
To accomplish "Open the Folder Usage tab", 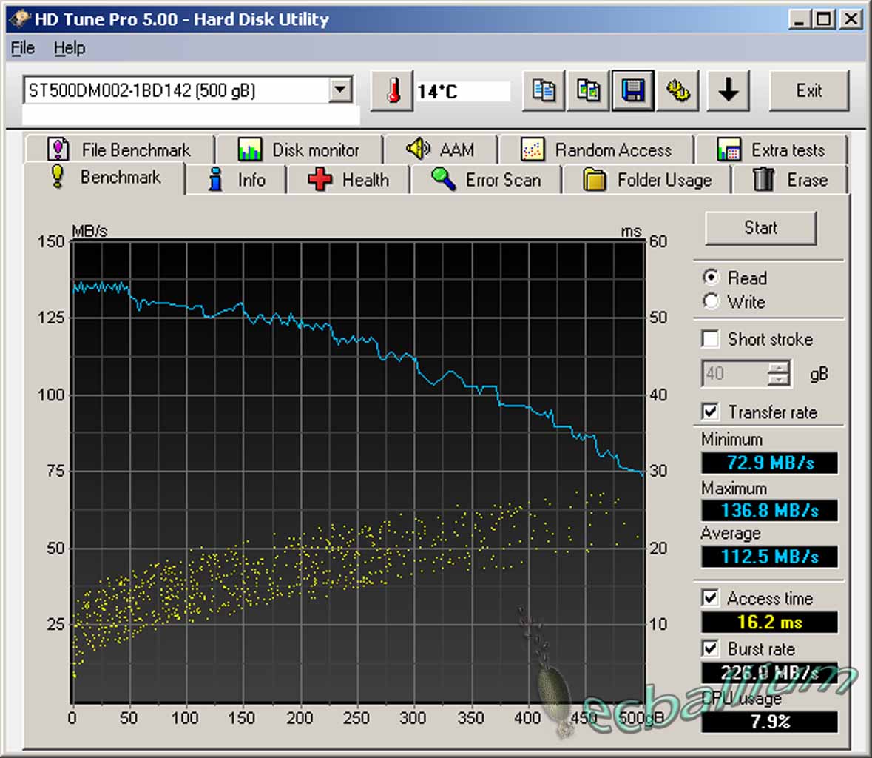I will [647, 180].
